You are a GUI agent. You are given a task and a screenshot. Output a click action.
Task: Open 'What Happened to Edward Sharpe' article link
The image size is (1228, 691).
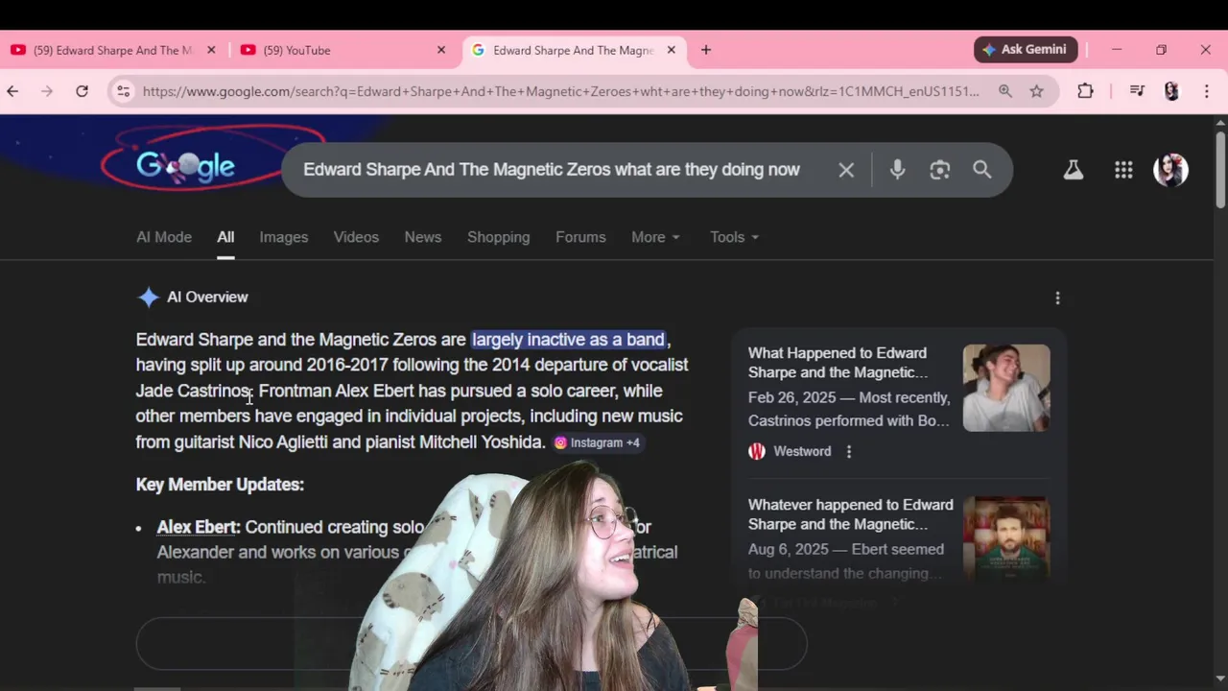tap(838, 363)
